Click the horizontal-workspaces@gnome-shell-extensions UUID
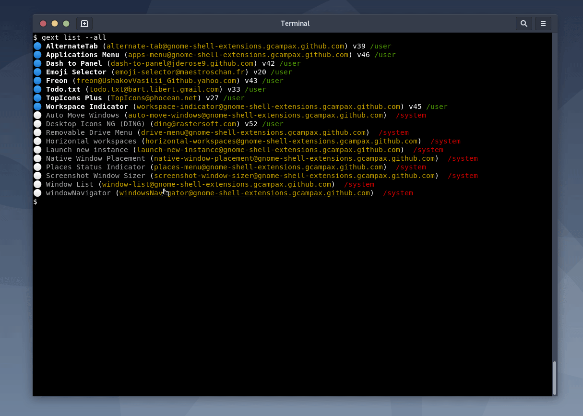The image size is (583, 416). click(282, 141)
